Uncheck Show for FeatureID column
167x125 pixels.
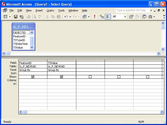pyautogui.click(x=33, y=77)
